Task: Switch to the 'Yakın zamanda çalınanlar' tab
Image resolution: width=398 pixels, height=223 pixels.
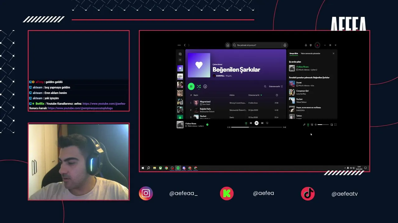Action: pos(310,54)
